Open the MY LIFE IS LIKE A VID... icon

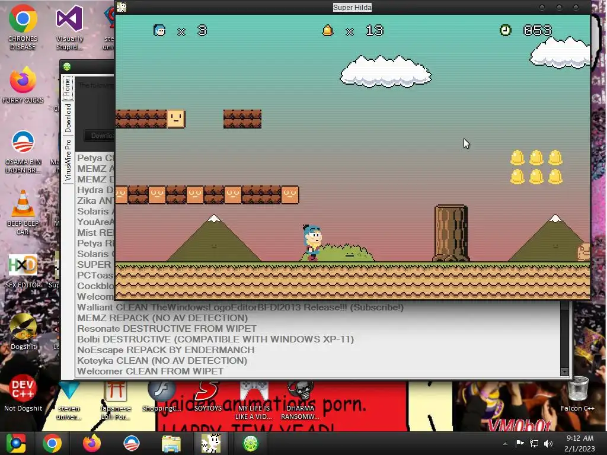254,401
